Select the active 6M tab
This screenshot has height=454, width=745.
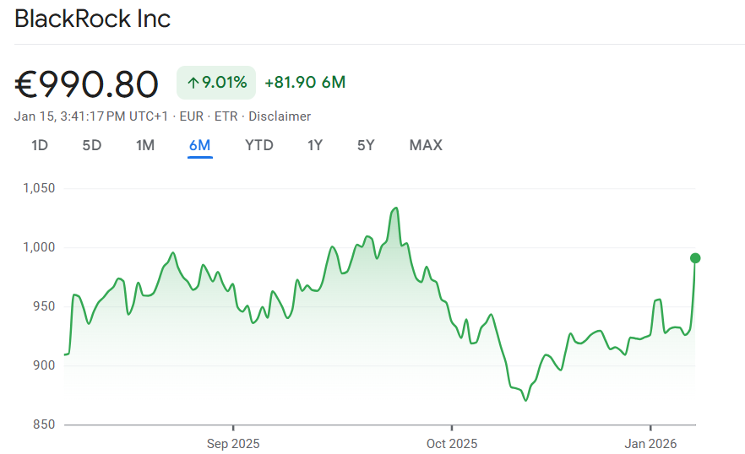pos(200,145)
